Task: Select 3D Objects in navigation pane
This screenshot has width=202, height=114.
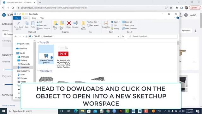Action: click(x=23, y=57)
